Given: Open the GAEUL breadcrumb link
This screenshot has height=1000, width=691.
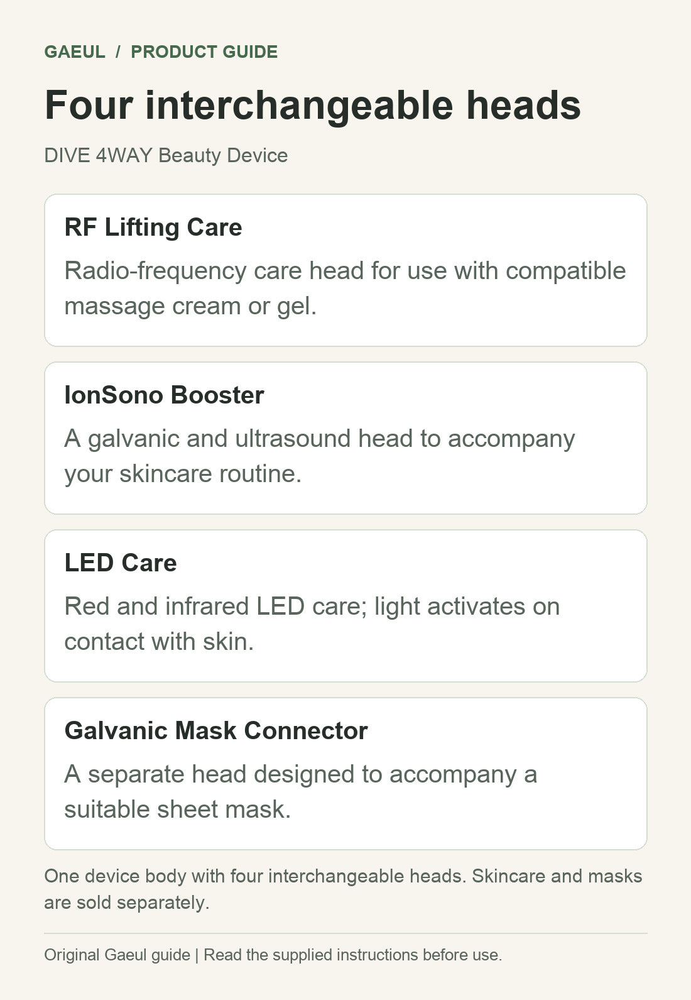Looking at the screenshot, I should click(x=75, y=52).
